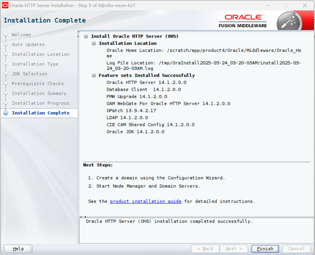Image resolution: width=315 pixels, height=255 pixels.
Task: Select OAM WebGate For Oracle HTTP Server row
Action: (168, 103)
